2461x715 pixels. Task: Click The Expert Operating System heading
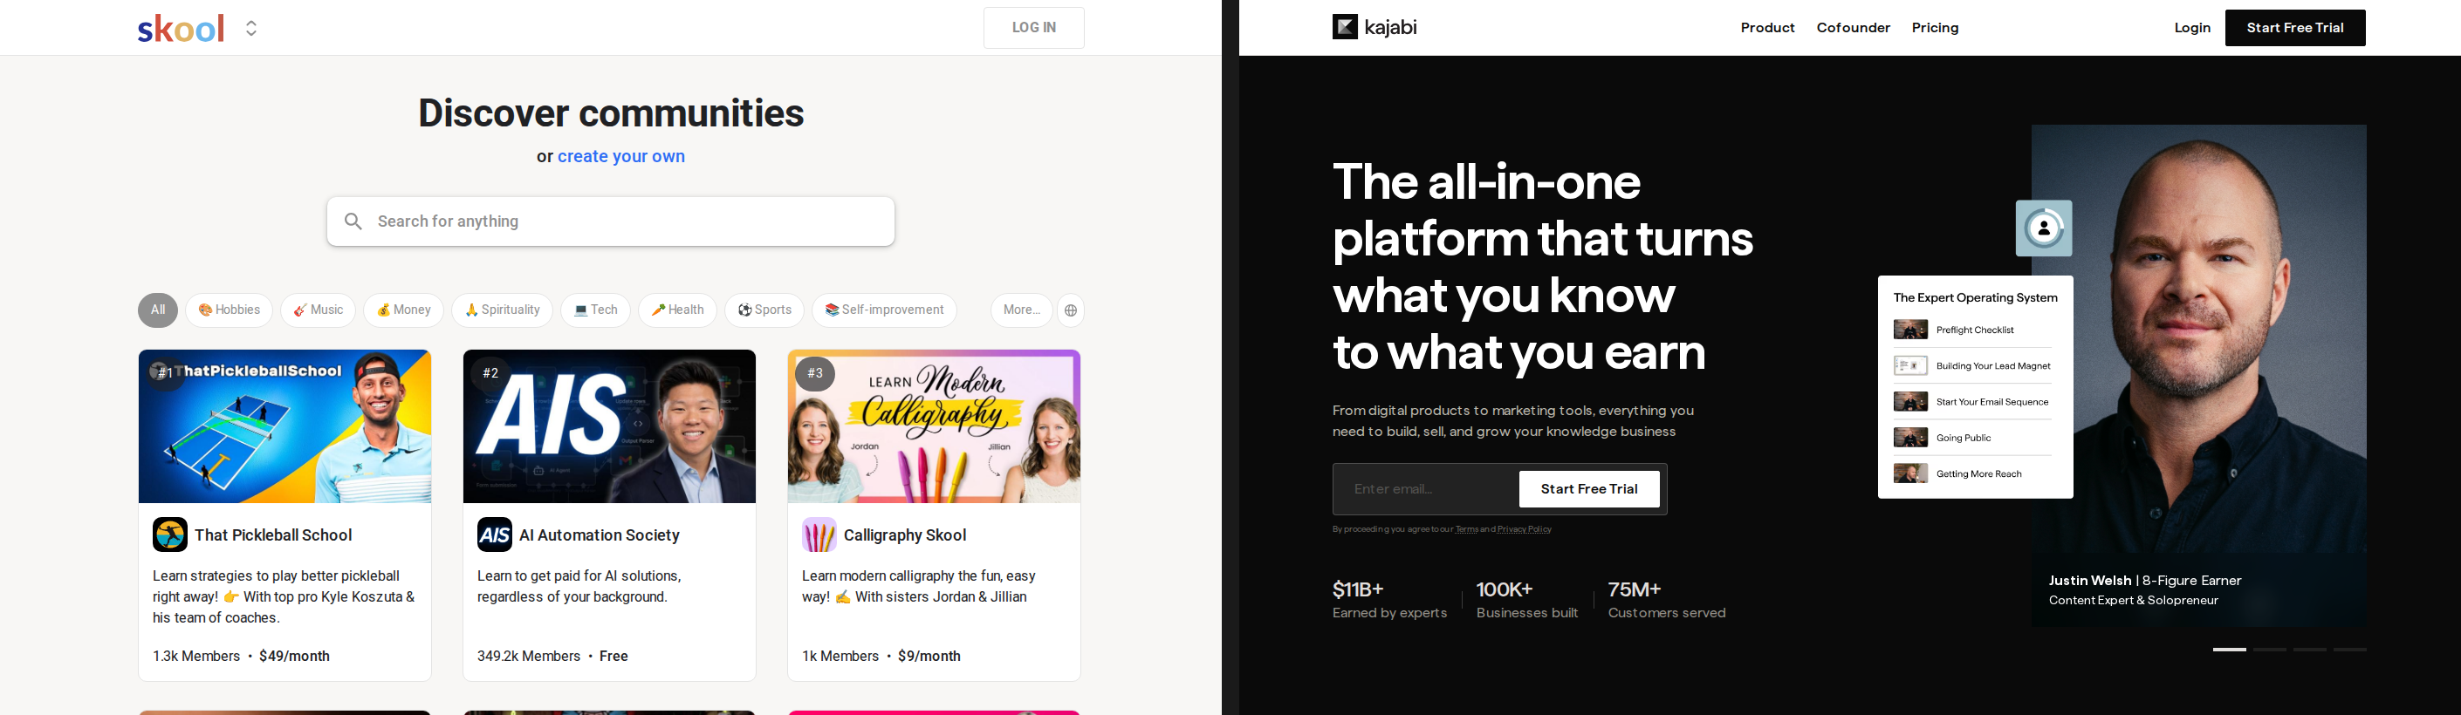(x=1975, y=298)
